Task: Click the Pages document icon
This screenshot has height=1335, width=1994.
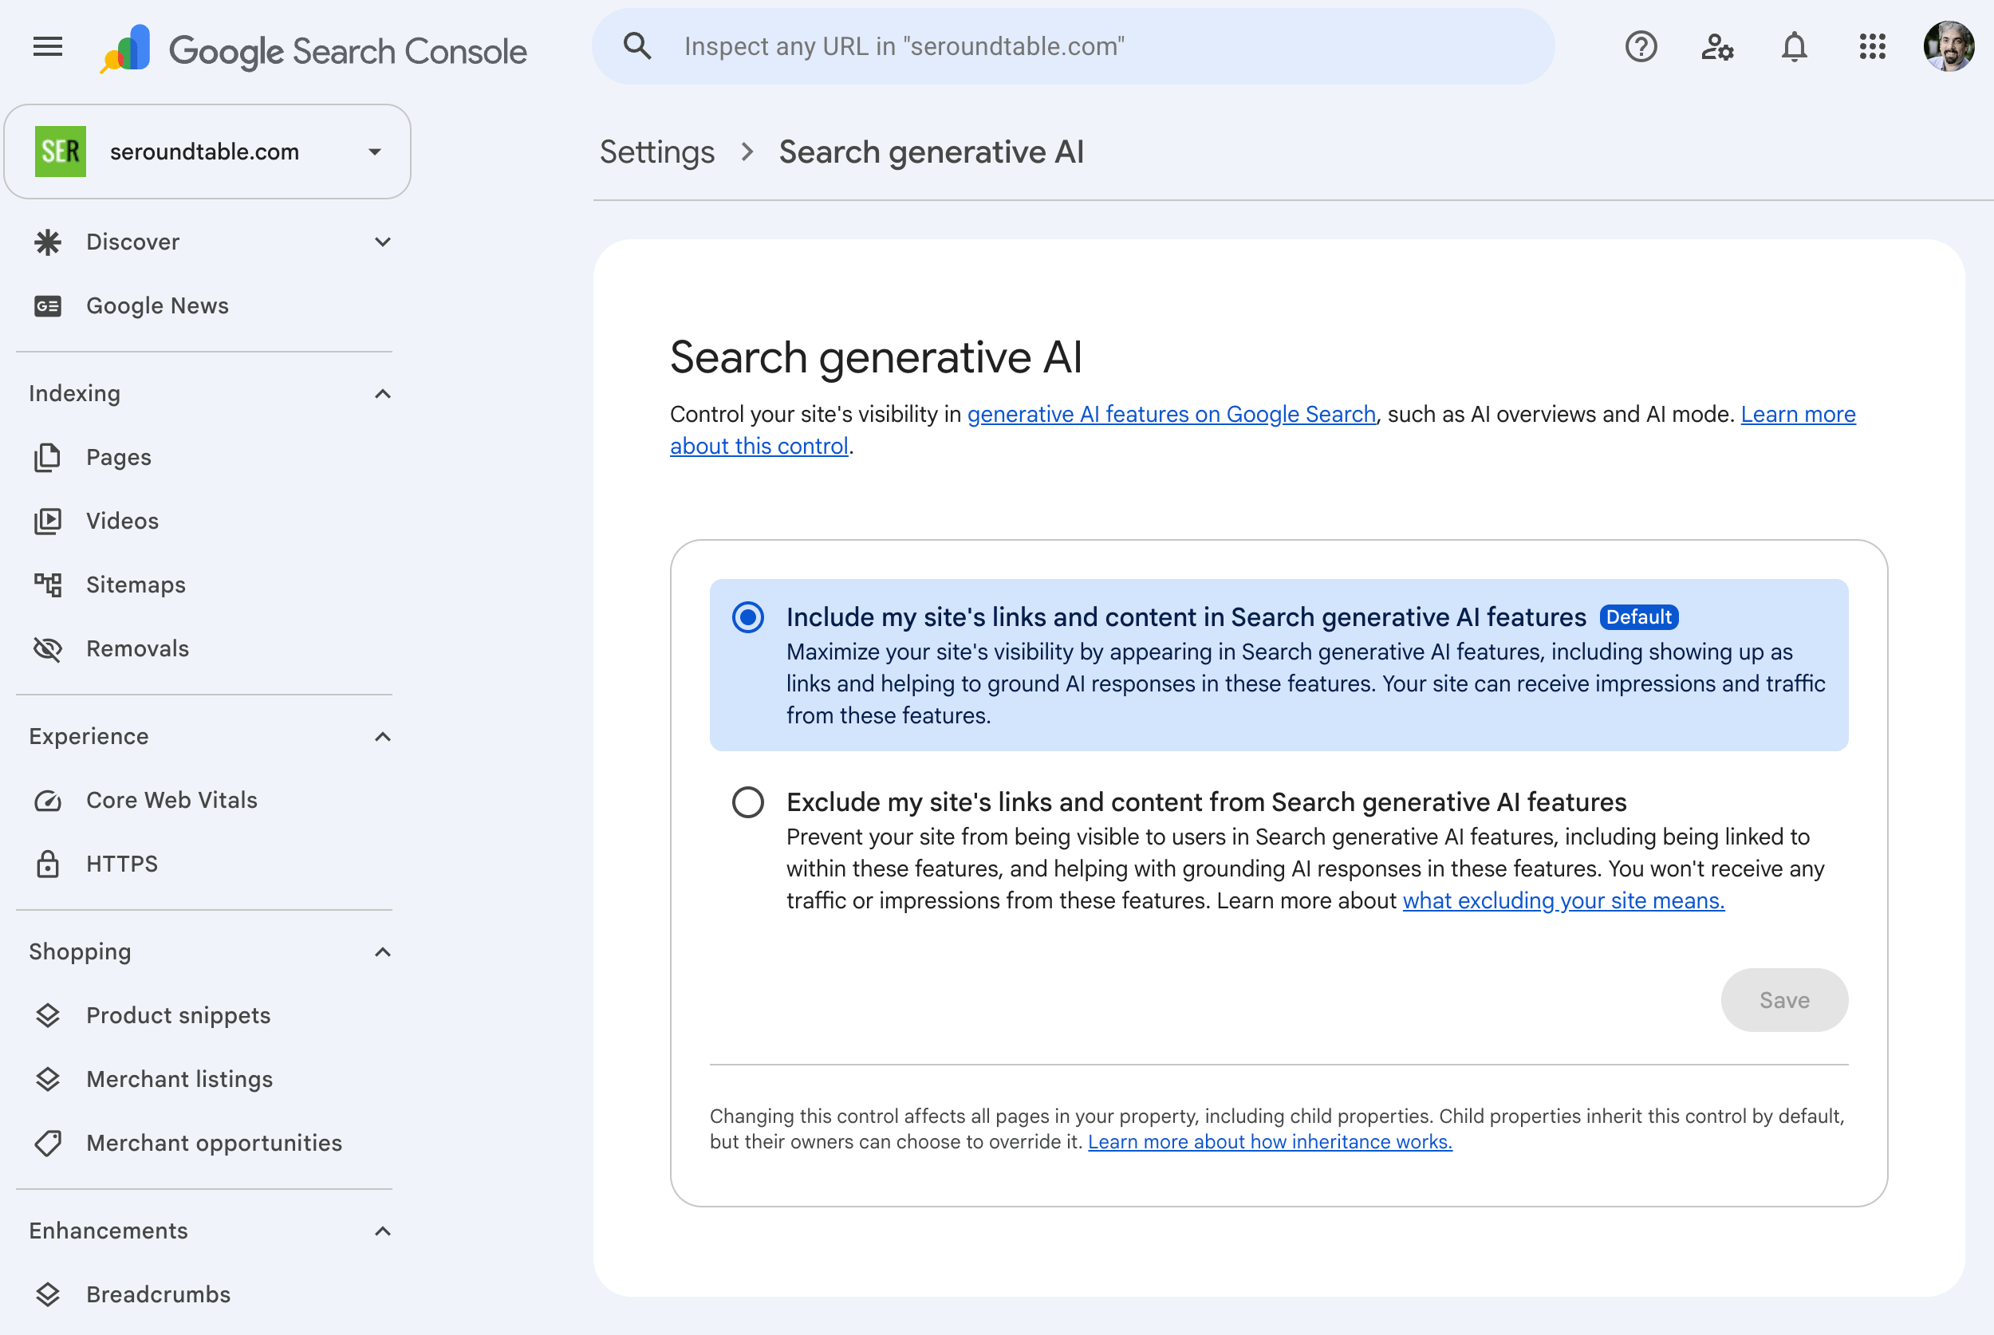Action: coord(48,457)
